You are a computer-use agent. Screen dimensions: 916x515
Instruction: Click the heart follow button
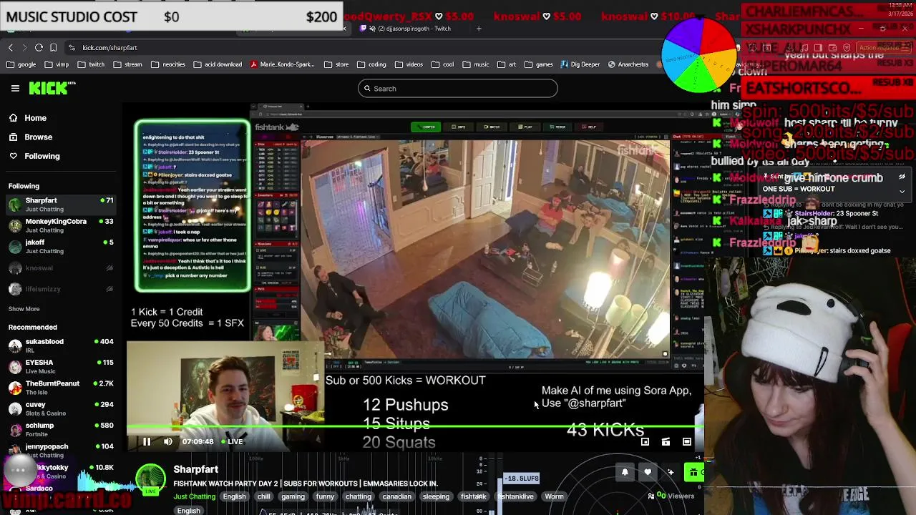pyautogui.click(x=648, y=472)
